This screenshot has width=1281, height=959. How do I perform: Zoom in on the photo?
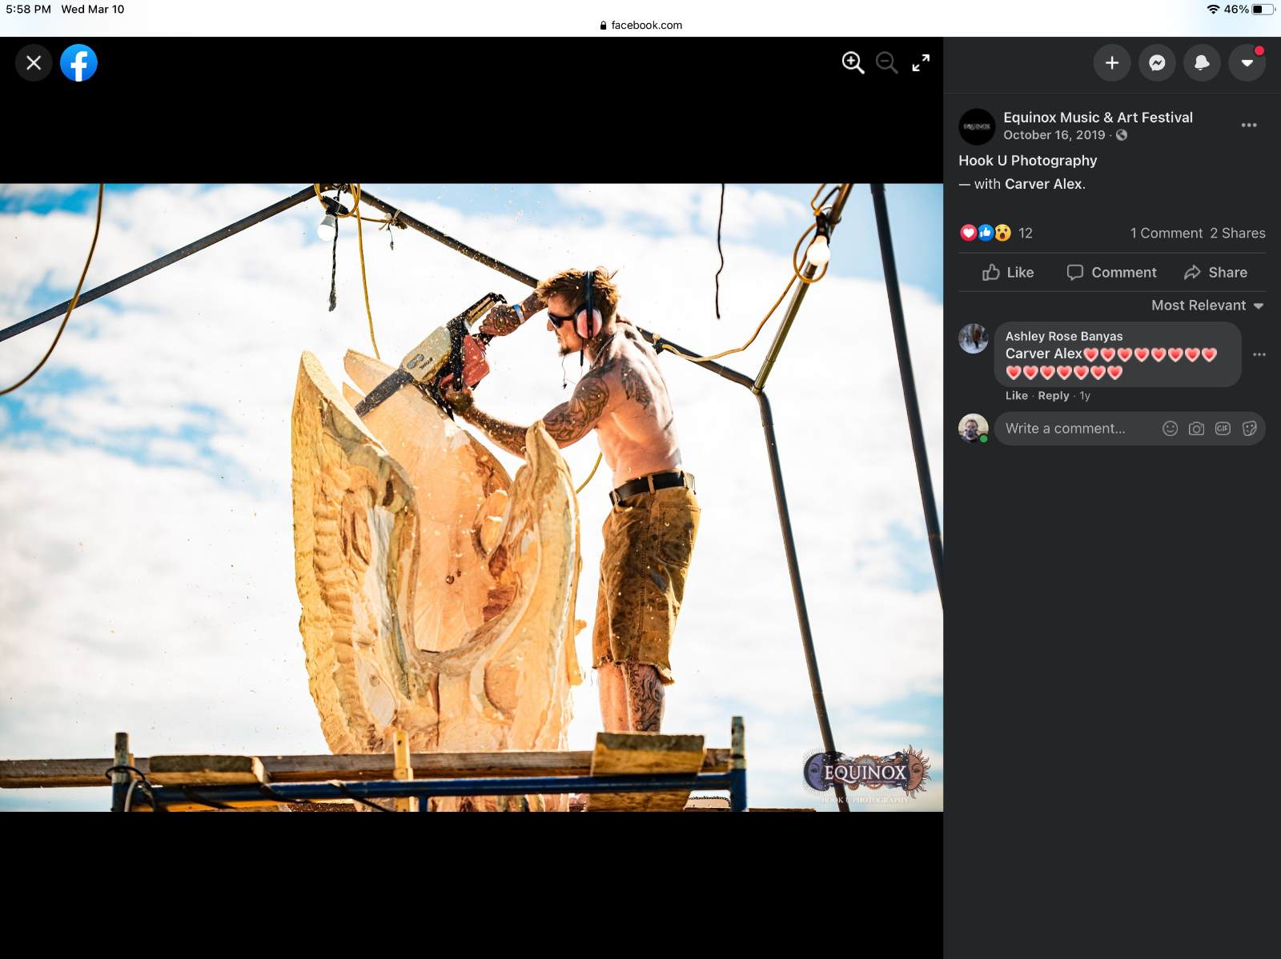(x=853, y=62)
